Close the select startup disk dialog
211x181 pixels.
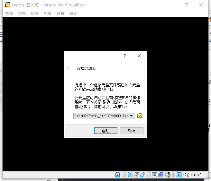pyautogui.click(x=139, y=56)
